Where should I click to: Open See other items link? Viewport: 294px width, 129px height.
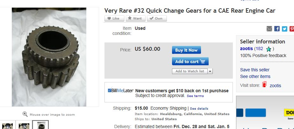(x=255, y=76)
